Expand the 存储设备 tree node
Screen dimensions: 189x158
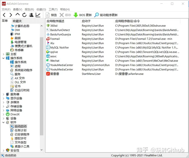pos(3,107)
